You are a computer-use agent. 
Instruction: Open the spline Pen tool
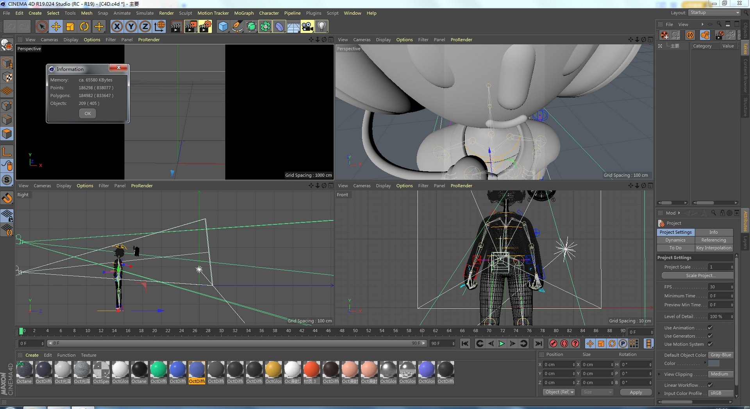(237, 27)
